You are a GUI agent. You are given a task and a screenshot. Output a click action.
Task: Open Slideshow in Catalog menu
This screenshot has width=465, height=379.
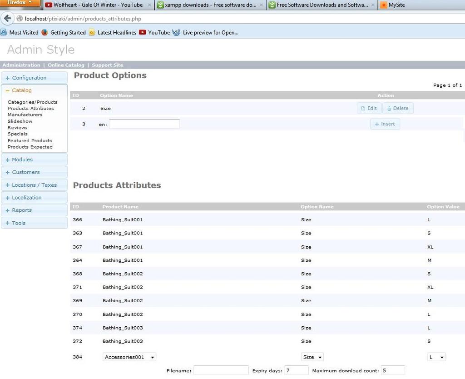20,121
